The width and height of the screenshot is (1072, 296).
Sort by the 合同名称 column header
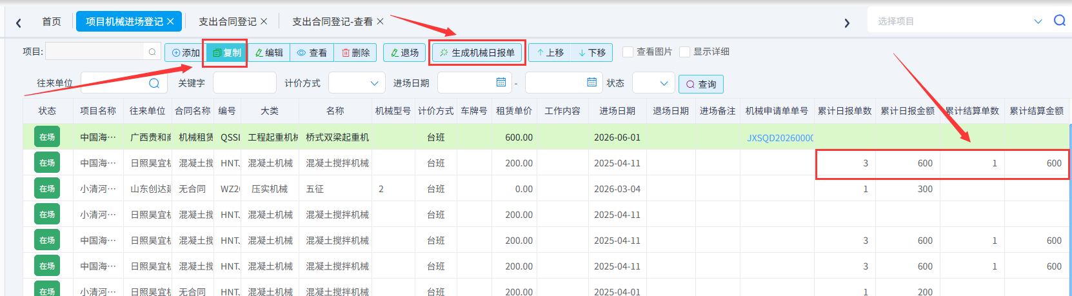193,111
